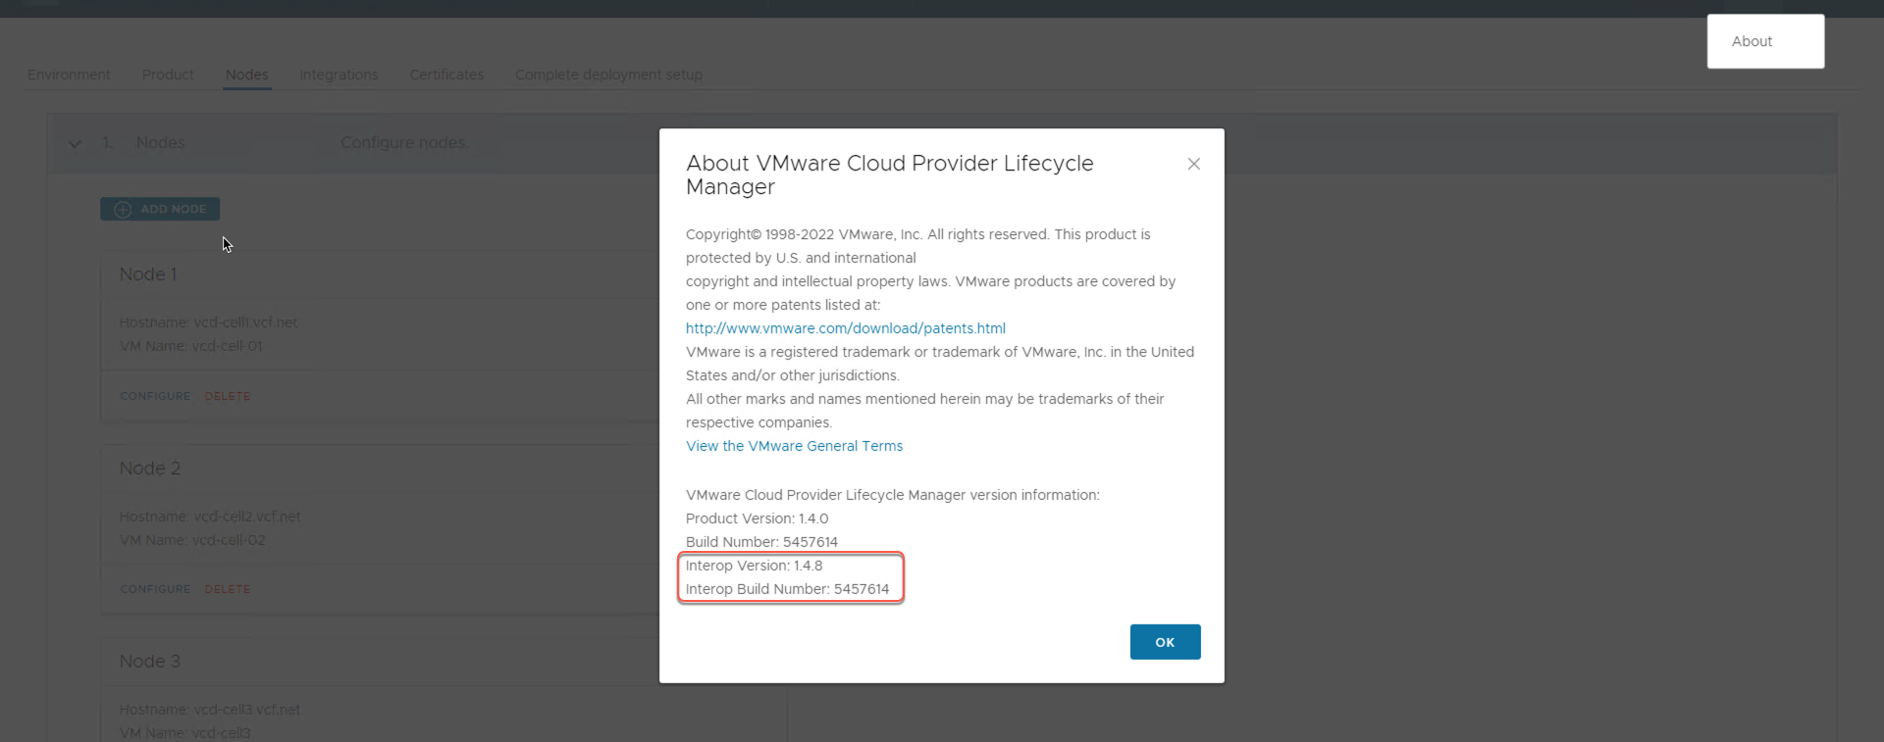Click the Configure nodes step title
This screenshot has height=742, width=1884.
[403, 143]
